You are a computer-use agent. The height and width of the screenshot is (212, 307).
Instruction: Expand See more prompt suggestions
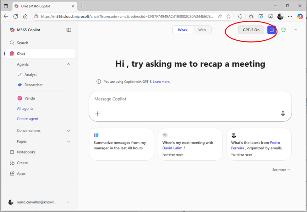[x=281, y=170]
